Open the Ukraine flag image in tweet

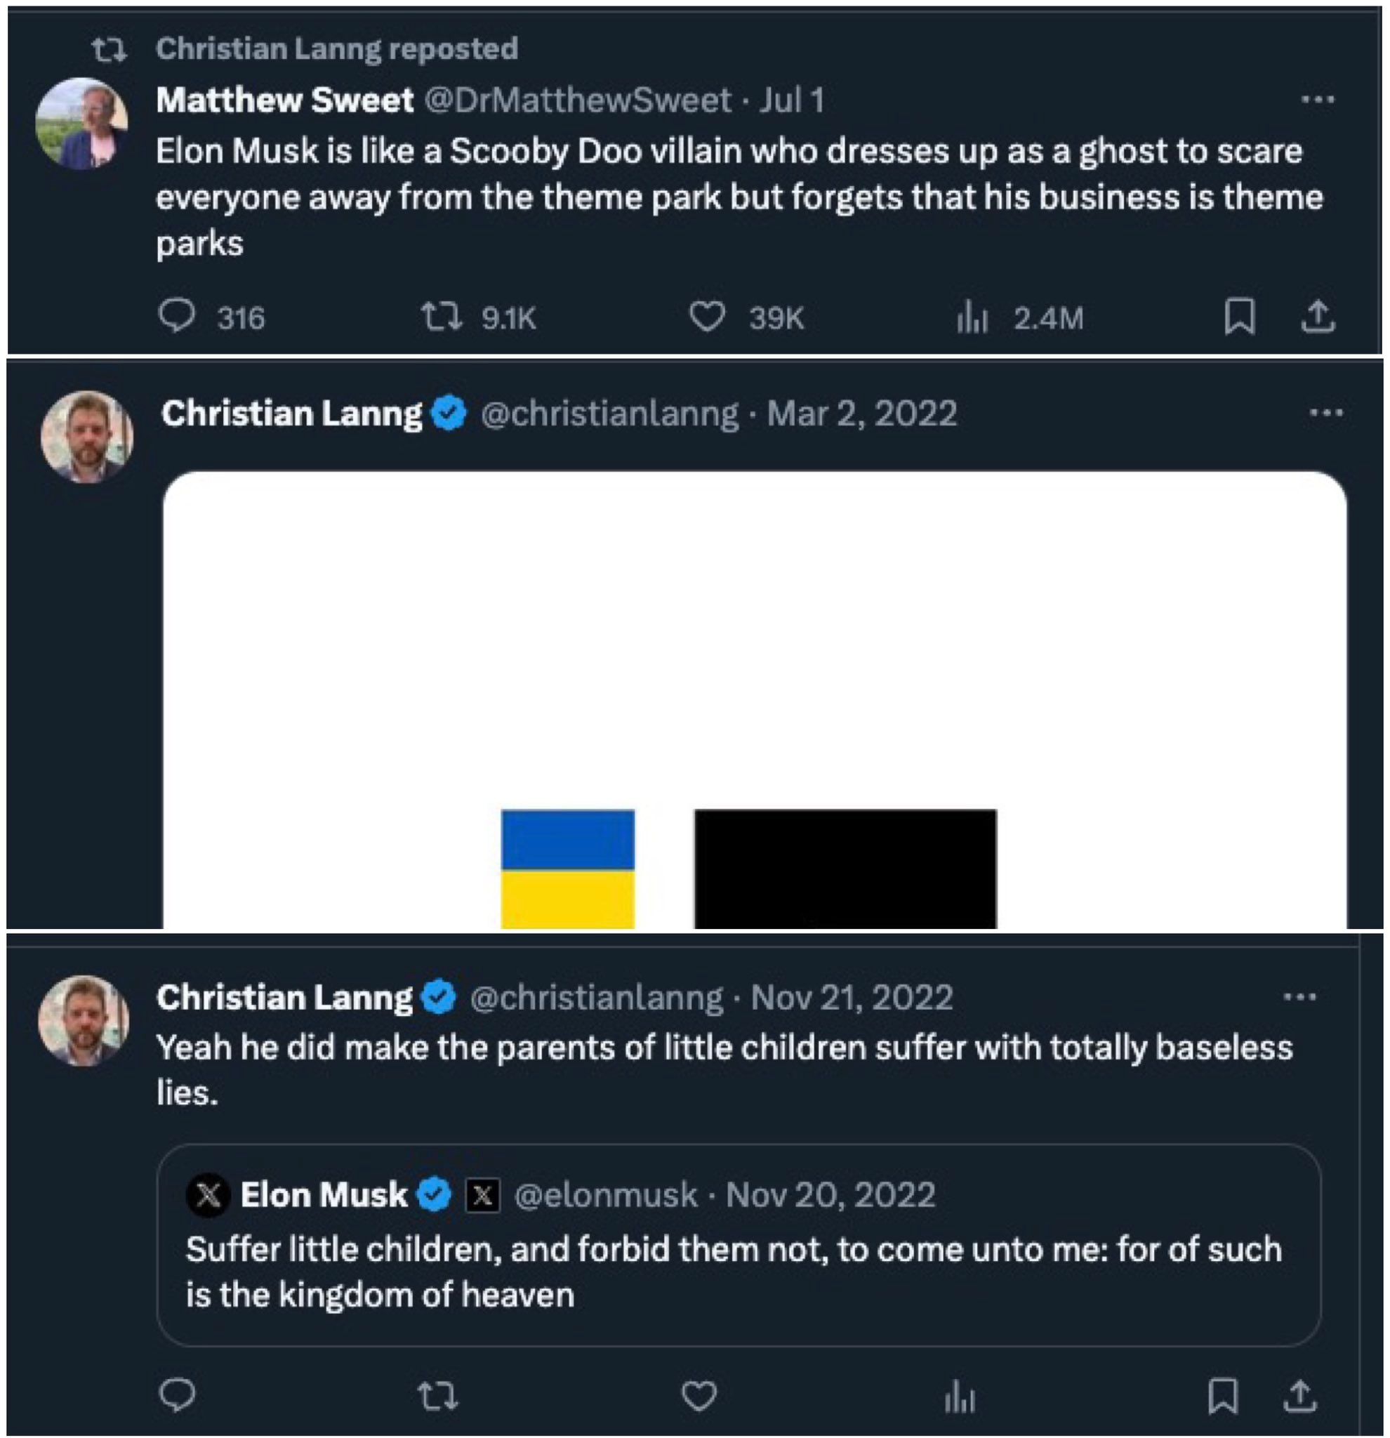(568, 869)
